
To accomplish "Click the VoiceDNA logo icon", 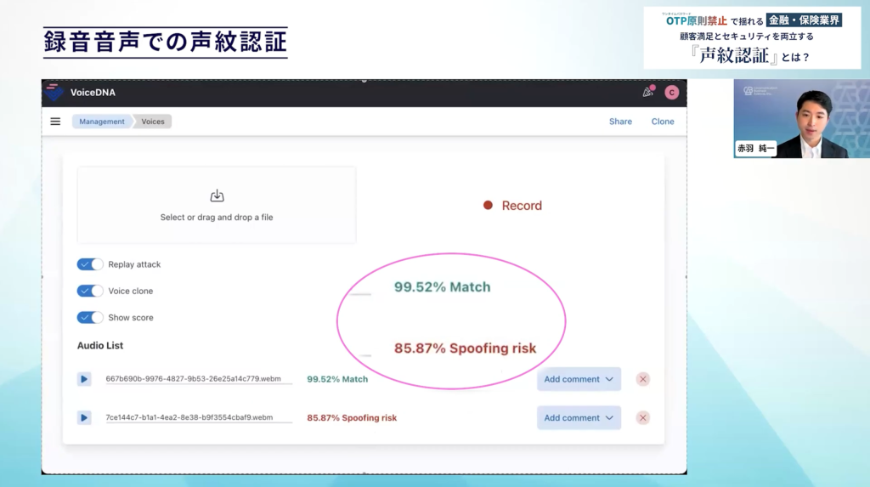I will pos(54,92).
